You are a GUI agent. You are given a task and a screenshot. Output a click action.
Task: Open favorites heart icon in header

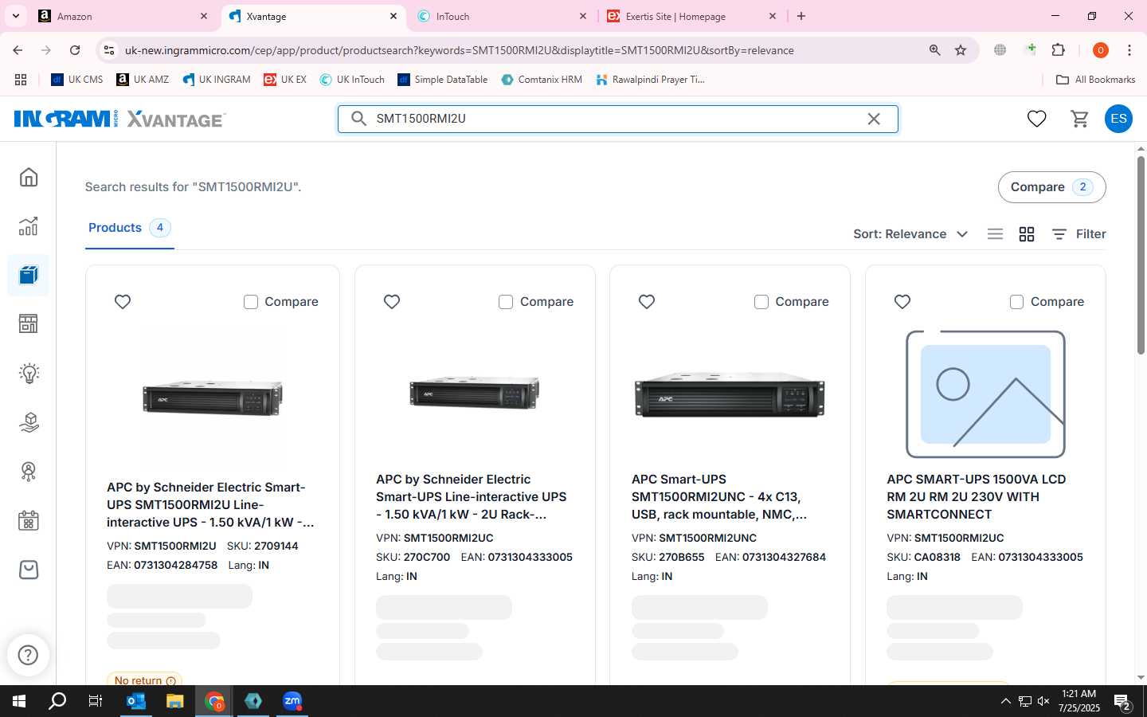[1036, 119]
